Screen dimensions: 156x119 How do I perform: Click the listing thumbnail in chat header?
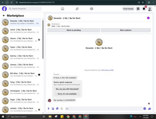[x=50, y=18]
